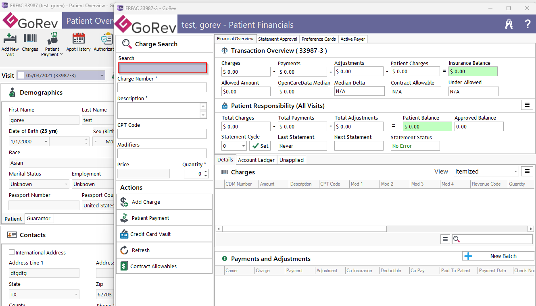Expand Marital Status dropdown

pos(66,184)
